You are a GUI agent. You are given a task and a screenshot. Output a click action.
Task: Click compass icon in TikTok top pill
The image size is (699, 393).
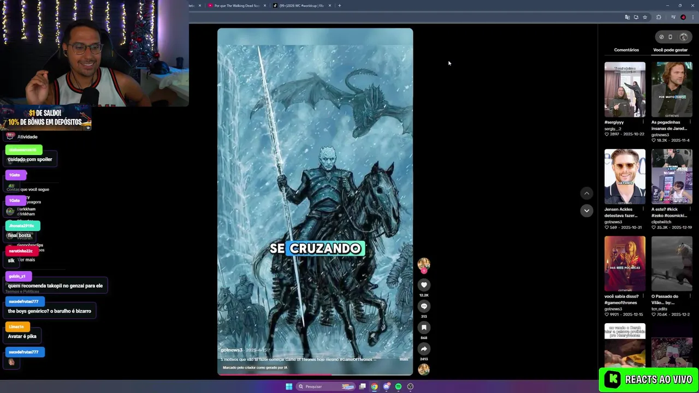tap(661, 37)
